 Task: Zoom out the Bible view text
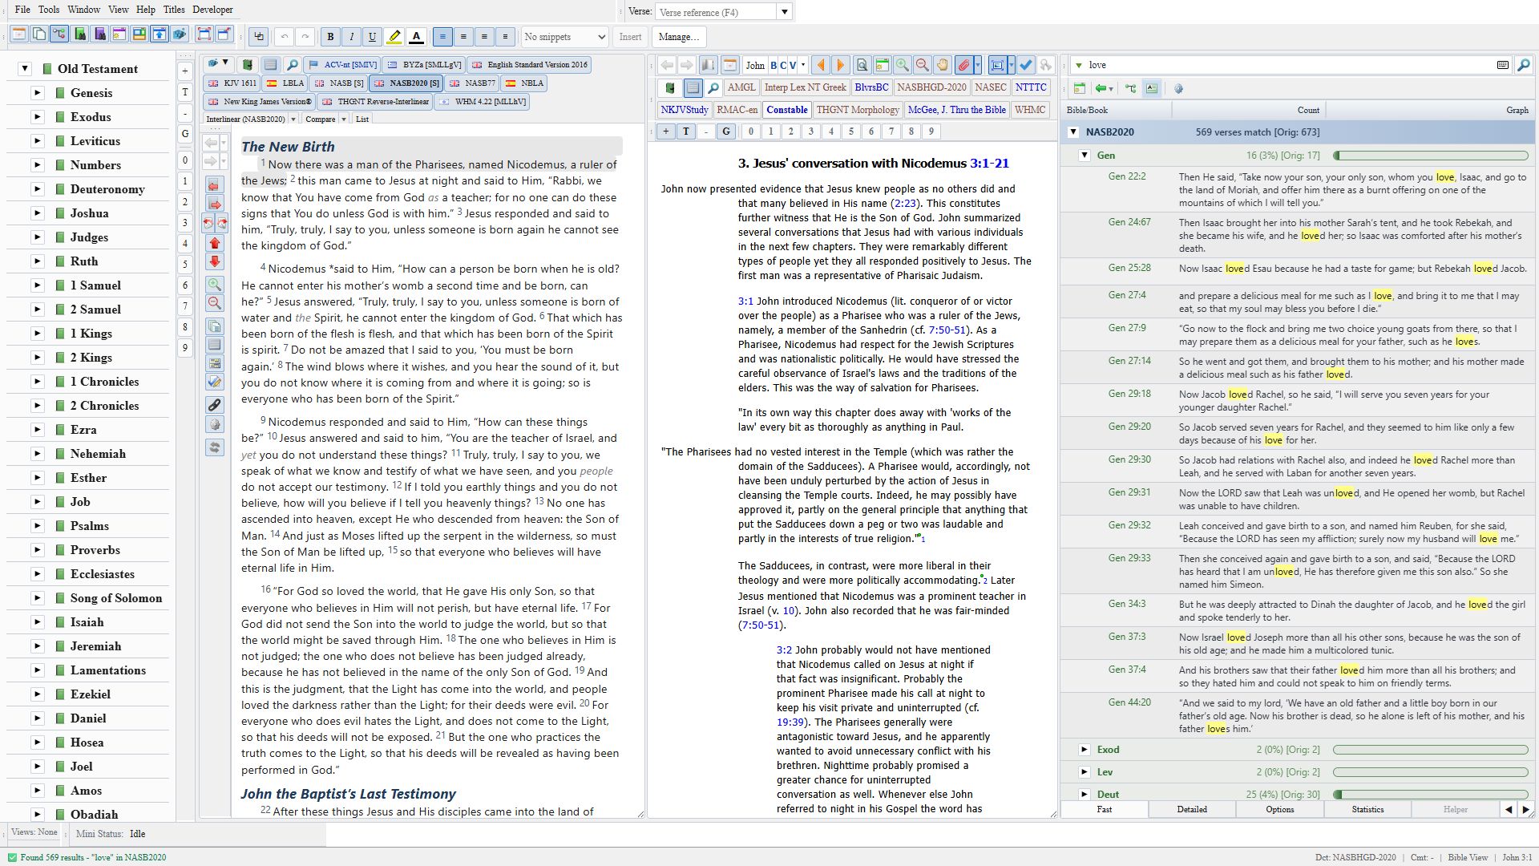click(214, 304)
